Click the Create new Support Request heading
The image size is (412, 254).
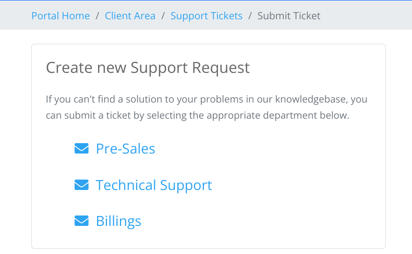(x=148, y=68)
